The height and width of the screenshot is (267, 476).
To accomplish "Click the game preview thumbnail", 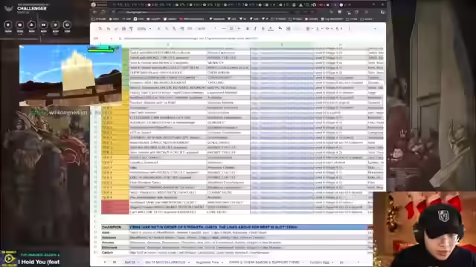I will (x=71, y=76).
